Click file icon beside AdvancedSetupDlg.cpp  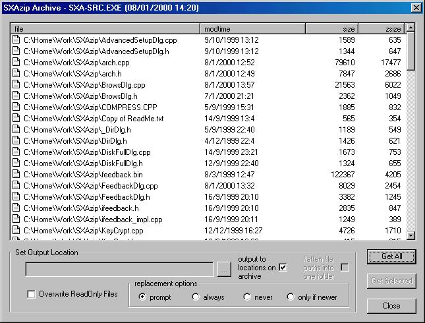click(x=16, y=40)
